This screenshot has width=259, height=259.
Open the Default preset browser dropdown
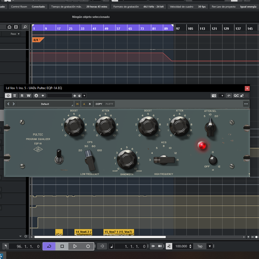45,104
